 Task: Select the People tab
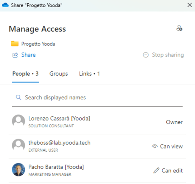click(x=25, y=74)
